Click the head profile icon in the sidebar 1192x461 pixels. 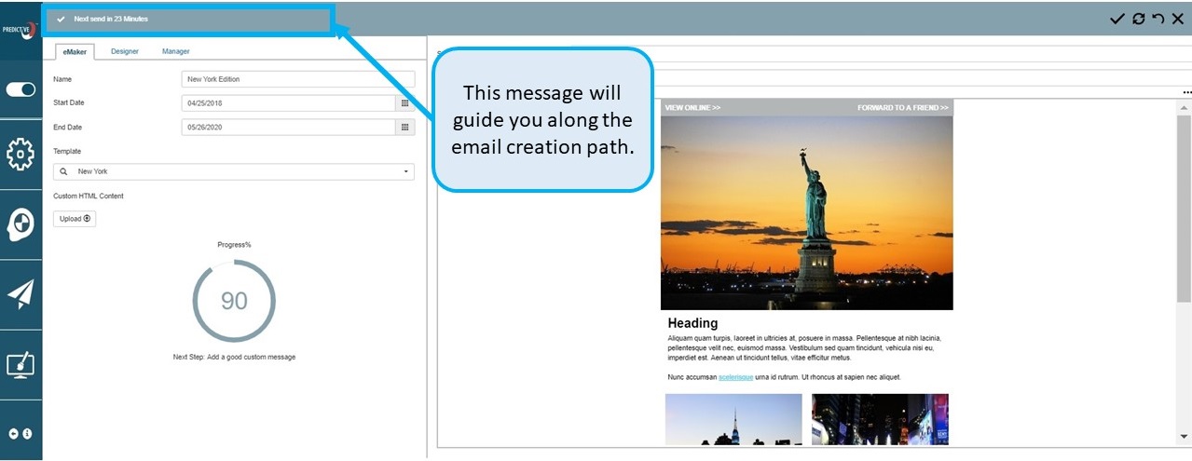click(21, 224)
